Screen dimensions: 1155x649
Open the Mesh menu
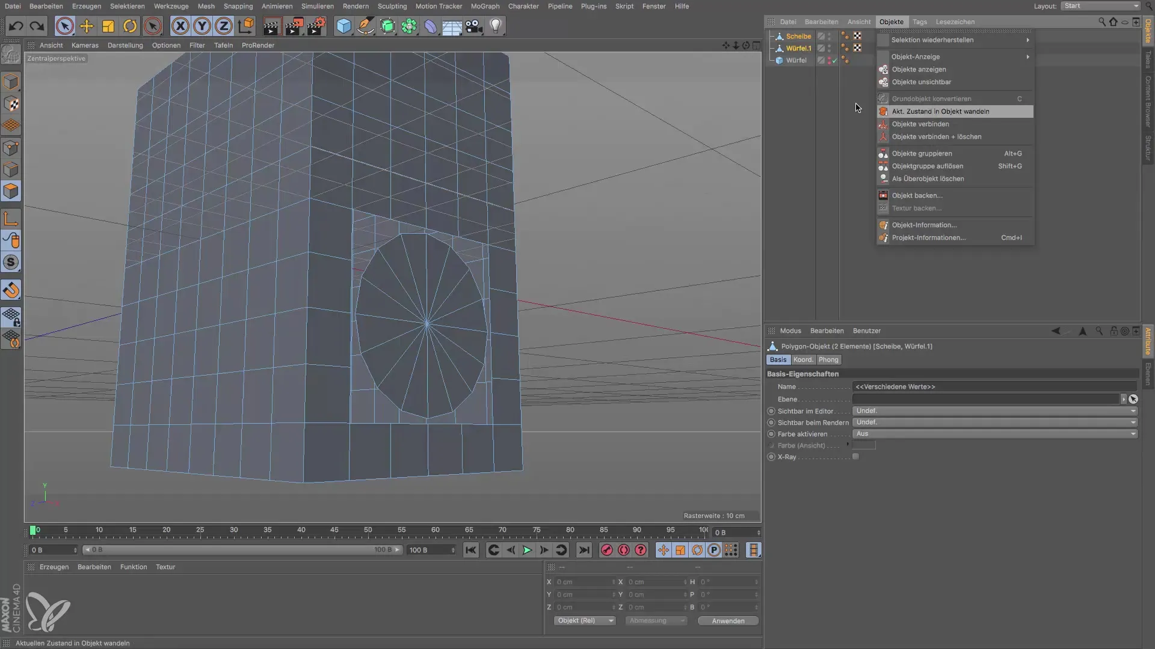click(x=206, y=6)
